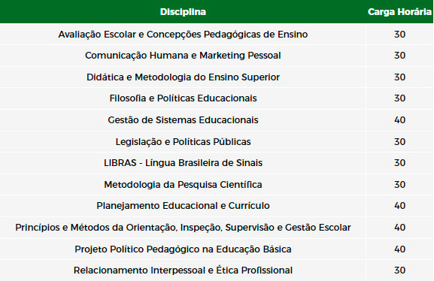
Task: Select Didática e Metodologia do Ensino Superior
Action: [x=183, y=77]
